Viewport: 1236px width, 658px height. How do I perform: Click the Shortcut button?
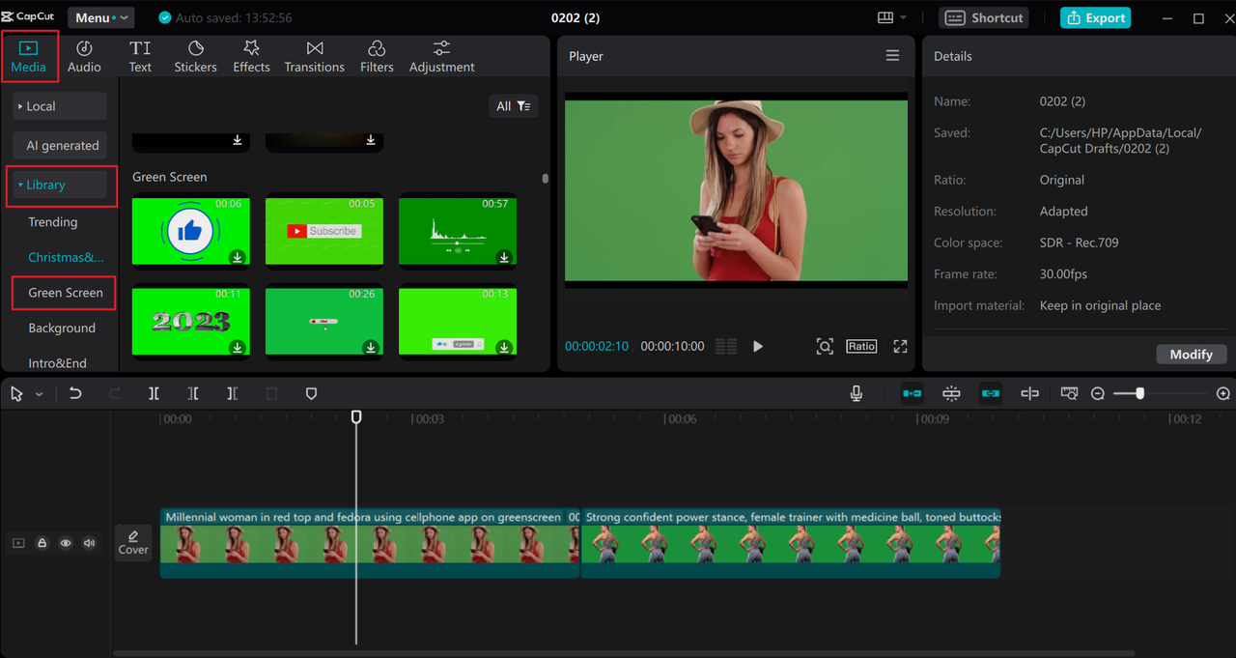[983, 17]
